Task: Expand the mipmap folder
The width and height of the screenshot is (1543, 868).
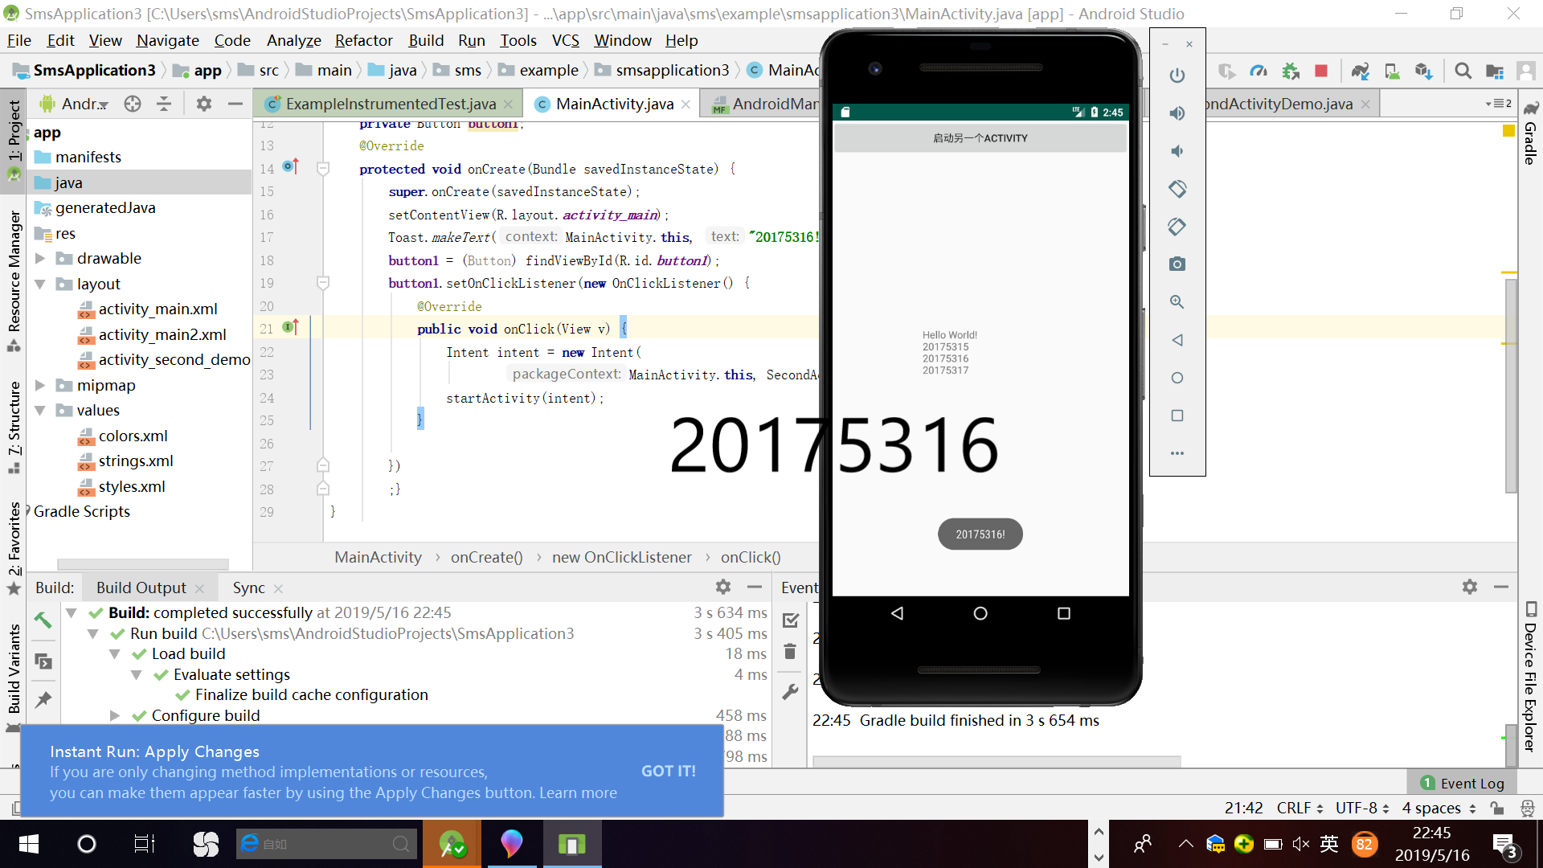Action: point(39,385)
